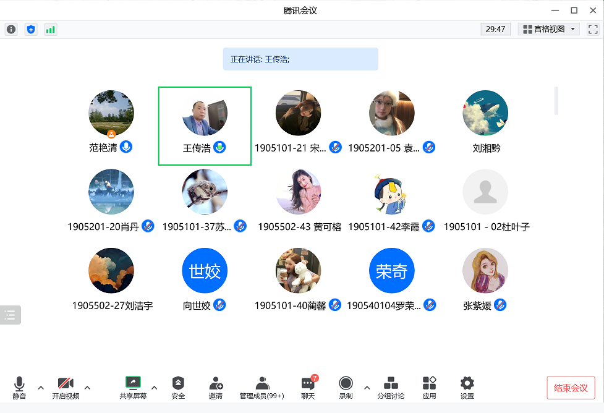604x413 pixels.
Task: Select 范艳清 participant avatar
Action: 111,113
